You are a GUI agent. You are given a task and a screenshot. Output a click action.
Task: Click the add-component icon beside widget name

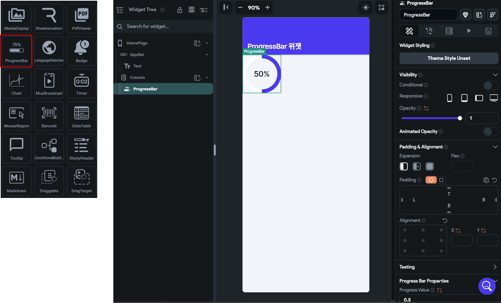click(479, 15)
